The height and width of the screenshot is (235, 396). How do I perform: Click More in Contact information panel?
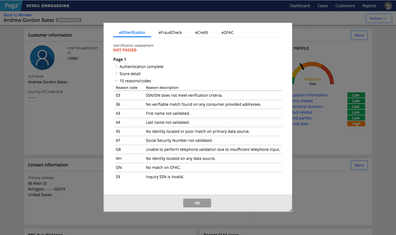tap(359, 165)
